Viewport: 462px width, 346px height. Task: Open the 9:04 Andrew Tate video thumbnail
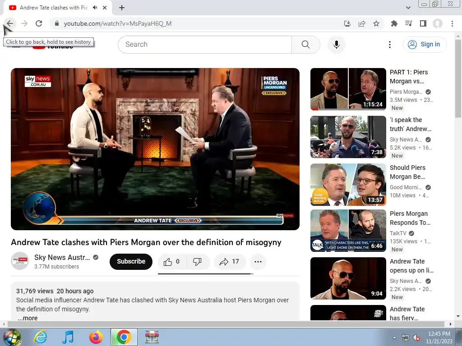coord(348,278)
